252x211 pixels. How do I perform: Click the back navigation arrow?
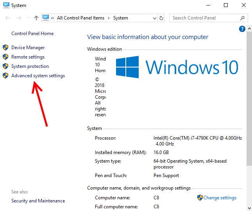click(7, 18)
